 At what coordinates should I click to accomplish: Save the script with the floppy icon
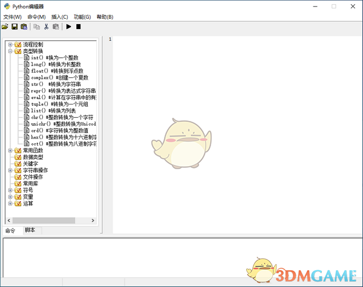(x=15, y=27)
